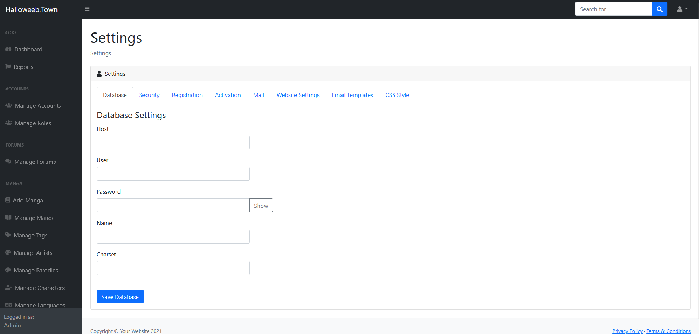Click the Settings breadcrumb text
699x334 pixels.
pos(101,53)
